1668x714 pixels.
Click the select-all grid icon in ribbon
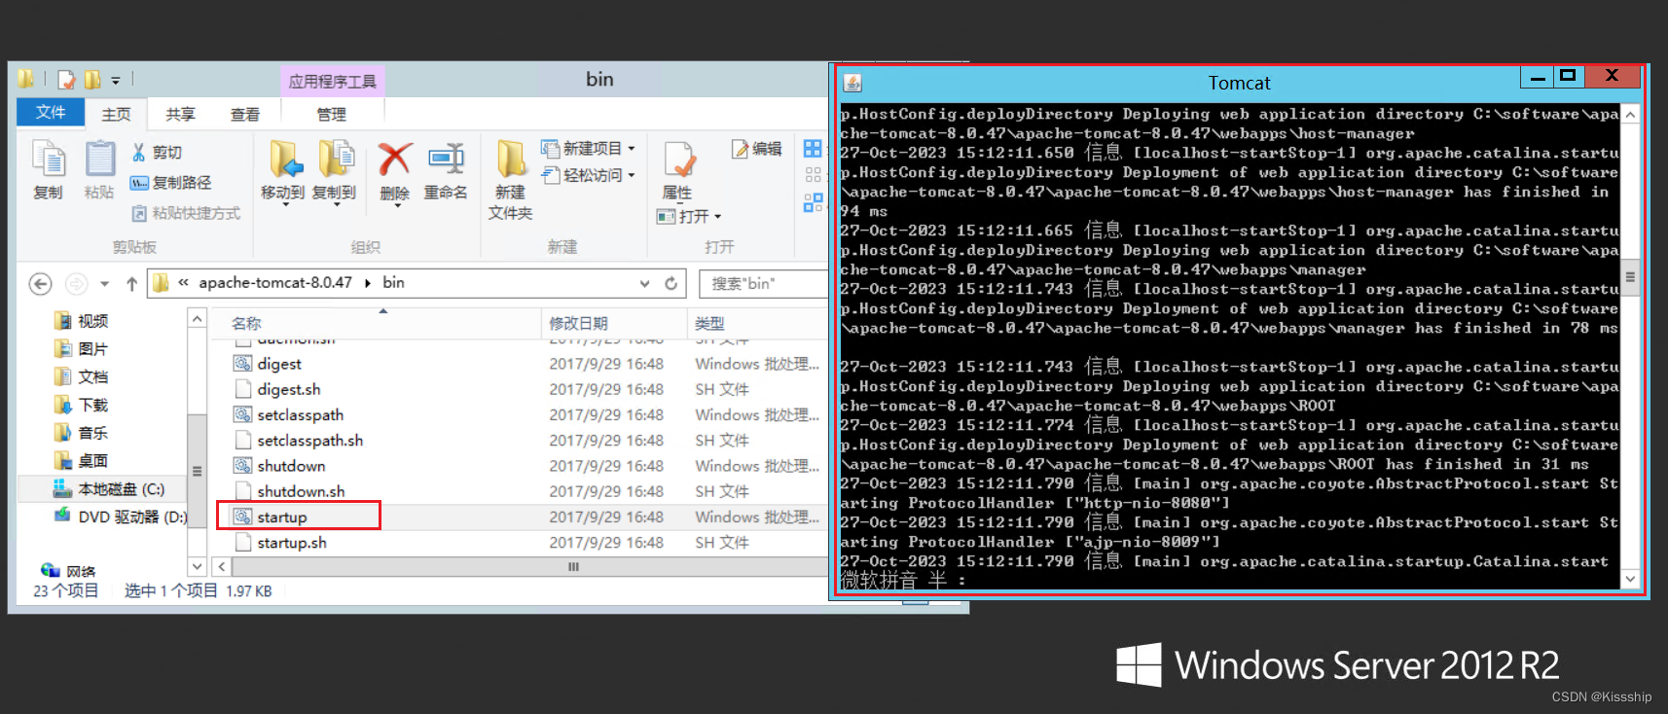point(813,149)
